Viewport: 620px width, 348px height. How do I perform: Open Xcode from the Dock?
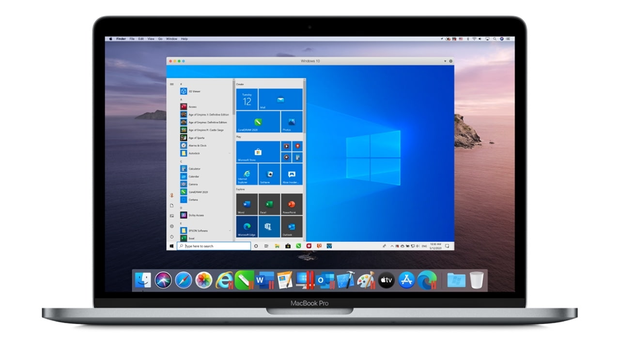point(346,280)
